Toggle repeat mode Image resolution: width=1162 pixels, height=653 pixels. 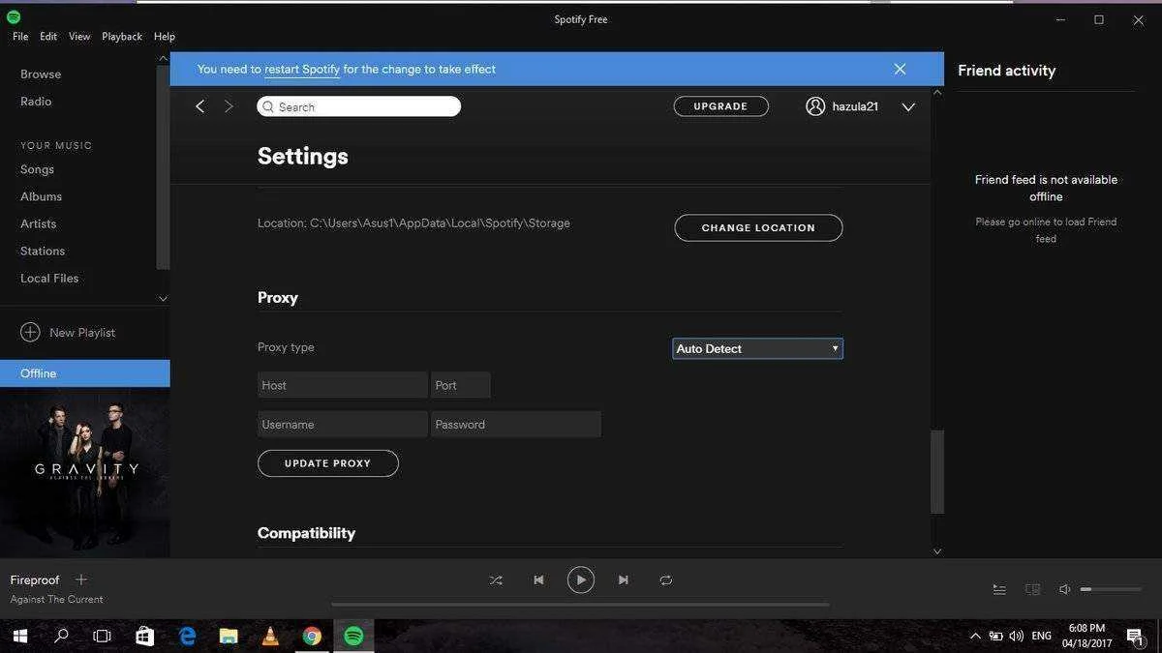pyautogui.click(x=666, y=580)
